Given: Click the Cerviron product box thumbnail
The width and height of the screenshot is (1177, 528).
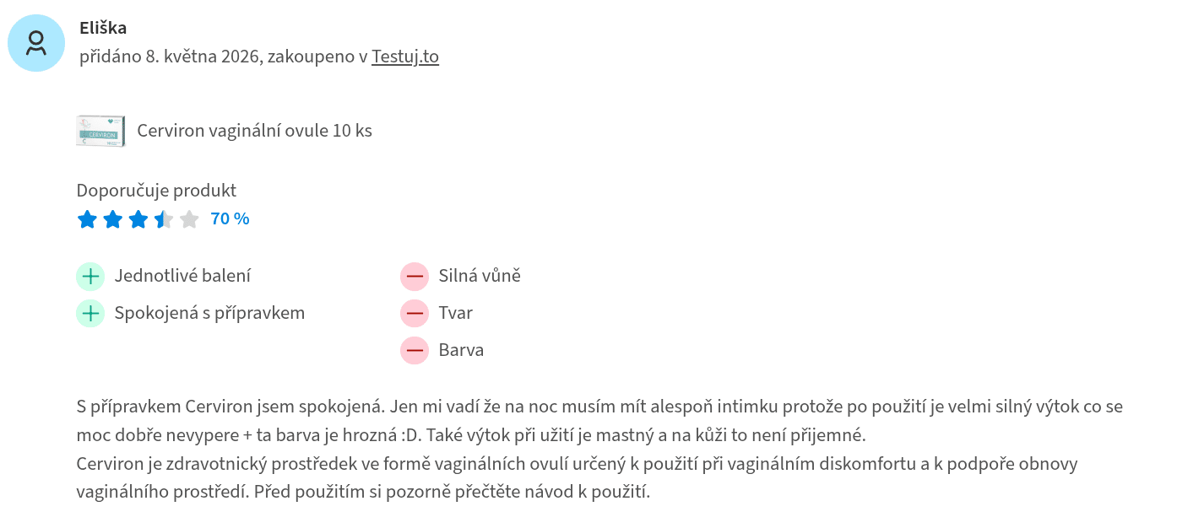Looking at the screenshot, I should coord(101,131).
